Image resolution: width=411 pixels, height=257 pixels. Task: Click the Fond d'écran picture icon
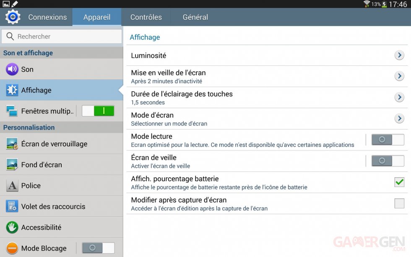coord(12,165)
